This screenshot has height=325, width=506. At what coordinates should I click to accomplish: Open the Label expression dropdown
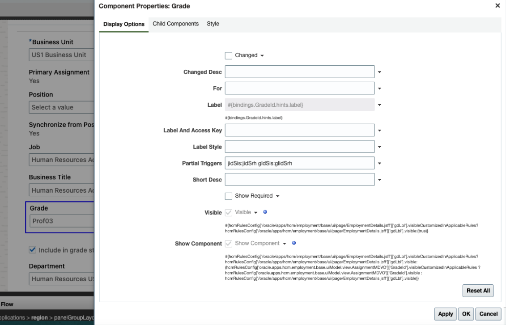pyautogui.click(x=381, y=105)
